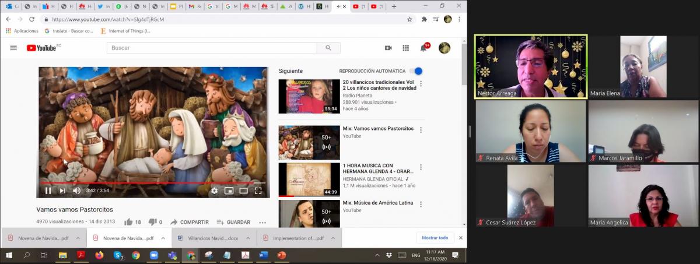Pause the video
The image size is (700, 264).
coord(48,191)
